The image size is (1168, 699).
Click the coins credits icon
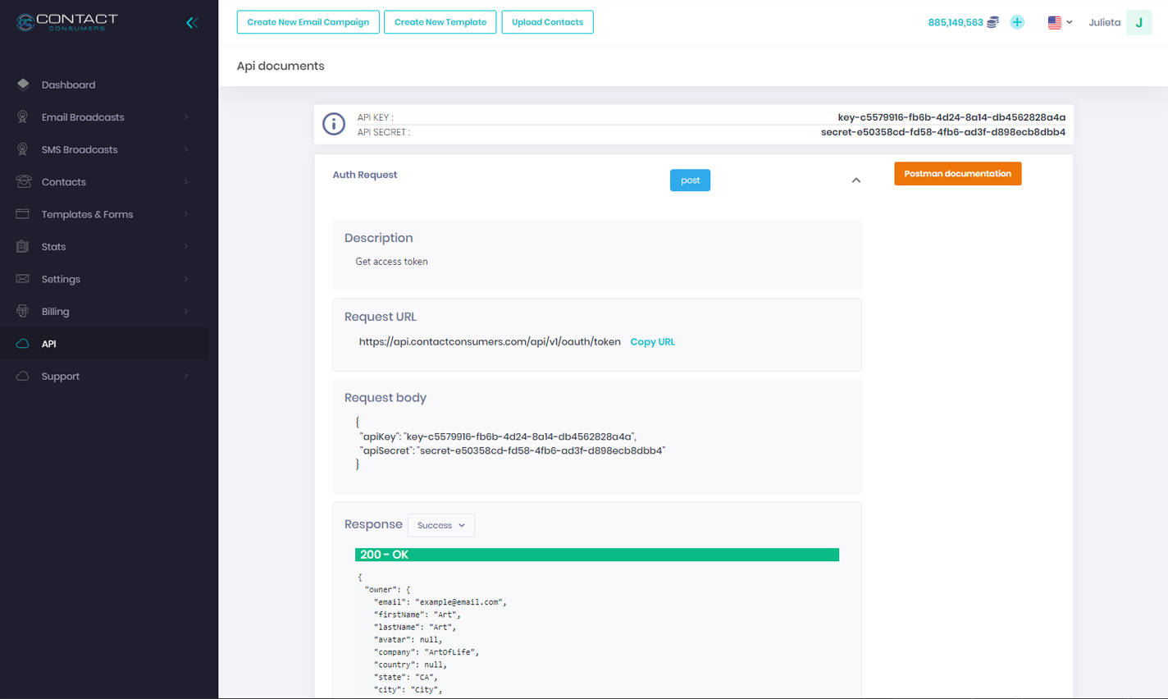click(992, 22)
